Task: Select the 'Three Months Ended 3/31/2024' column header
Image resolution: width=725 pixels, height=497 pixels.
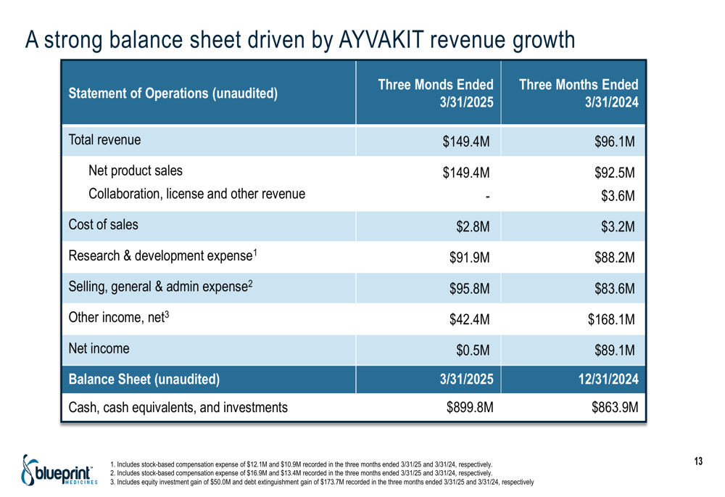Action: point(579,93)
